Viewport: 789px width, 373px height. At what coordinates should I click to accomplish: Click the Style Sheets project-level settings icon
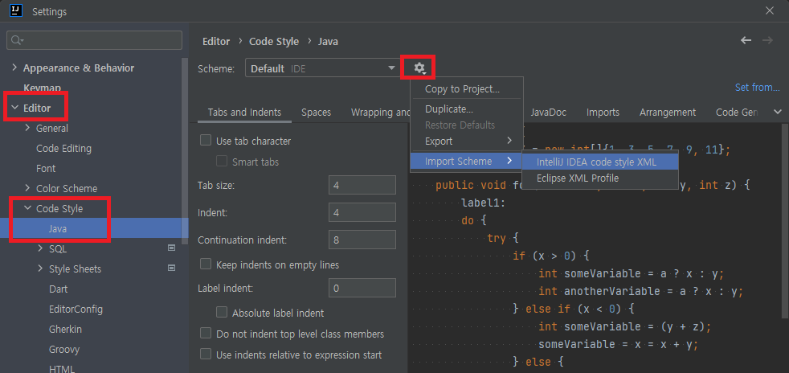pyautogui.click(x=171, y=268)
